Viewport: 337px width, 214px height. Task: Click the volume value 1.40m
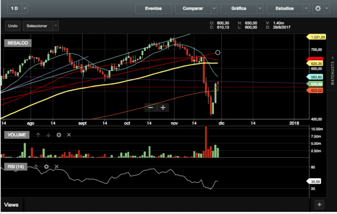279,23
